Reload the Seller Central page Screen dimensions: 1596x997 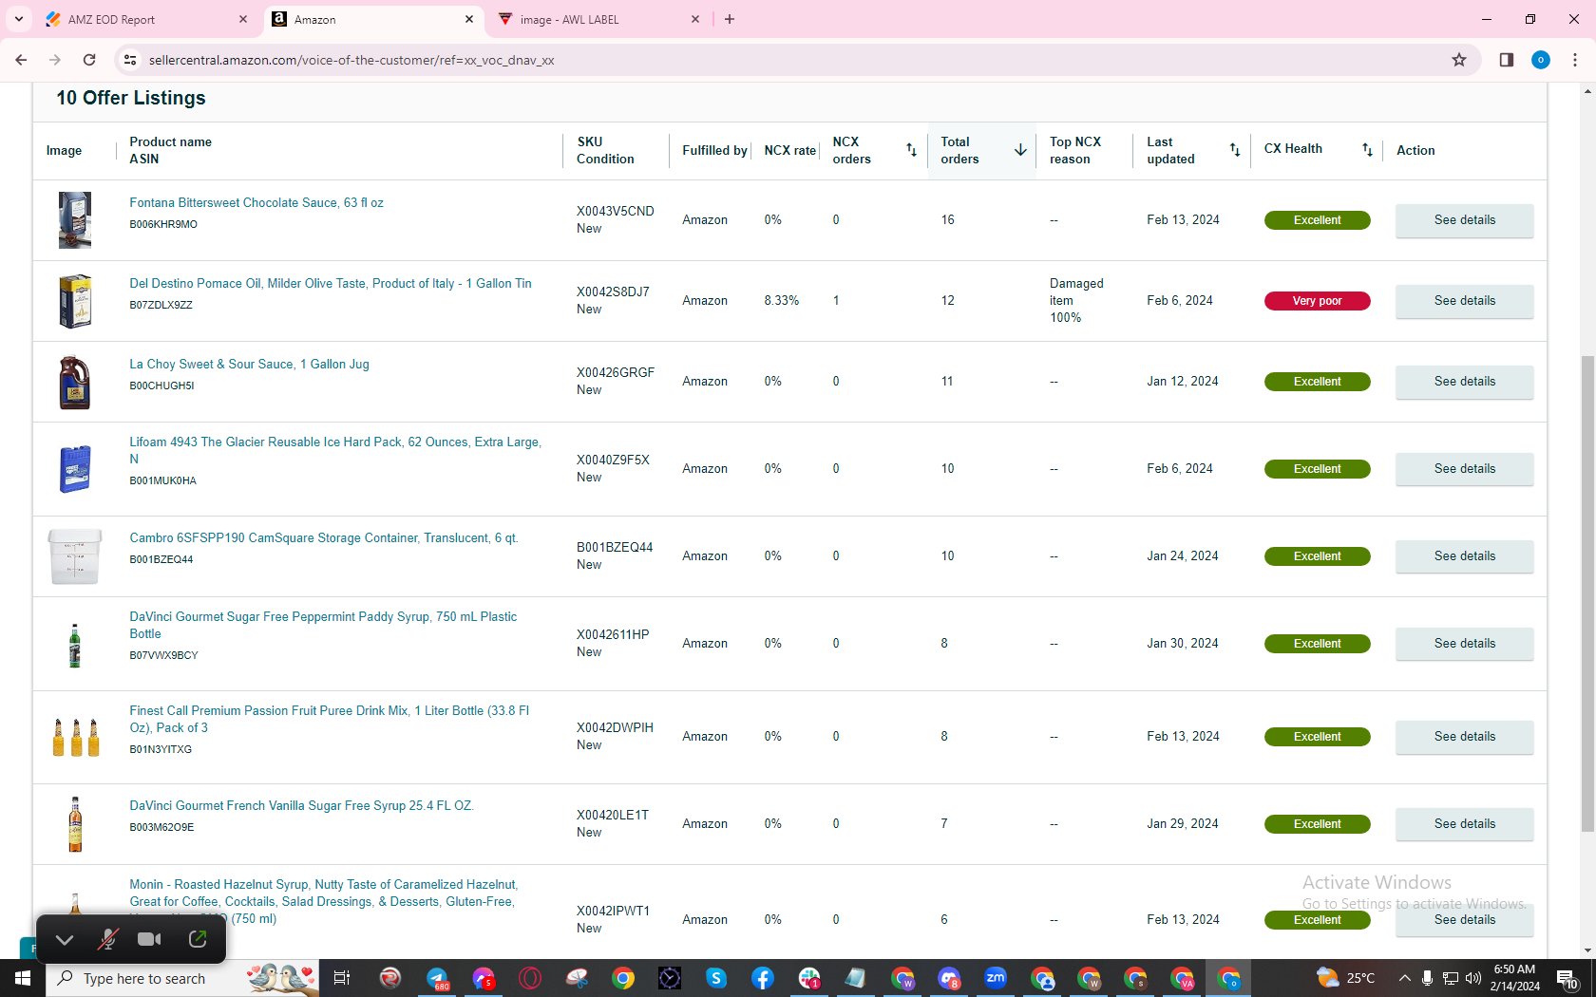pyautogui.click(x=89, y=60)
